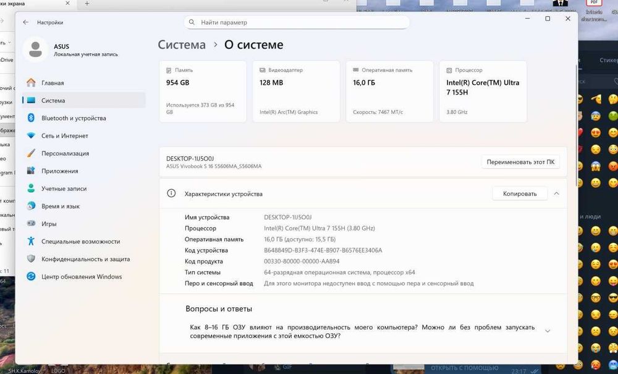Click the Видеоадаптер 128 MB card
The width and height of the screenshot is (618, 374).
(296, 91)
